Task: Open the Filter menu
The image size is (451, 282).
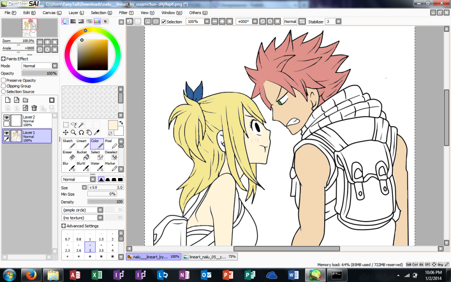Action: 123,13
